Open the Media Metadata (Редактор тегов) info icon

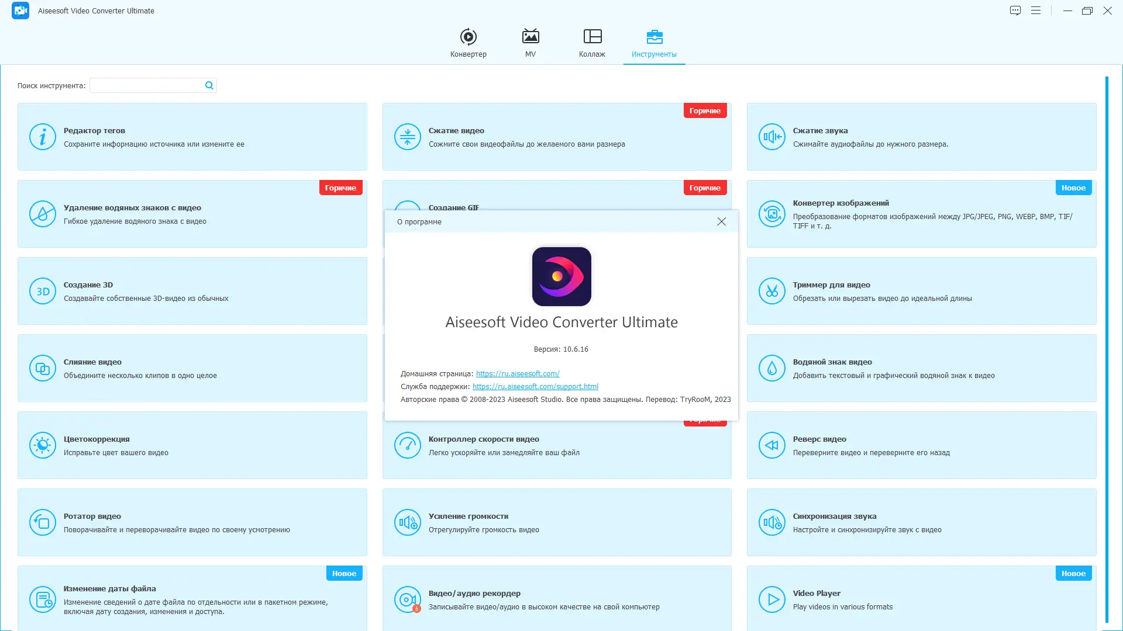click(x=43, y=137)
